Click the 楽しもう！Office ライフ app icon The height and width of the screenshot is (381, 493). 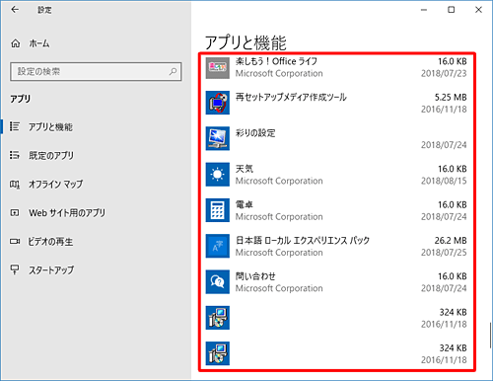click(x=218, y=67)
